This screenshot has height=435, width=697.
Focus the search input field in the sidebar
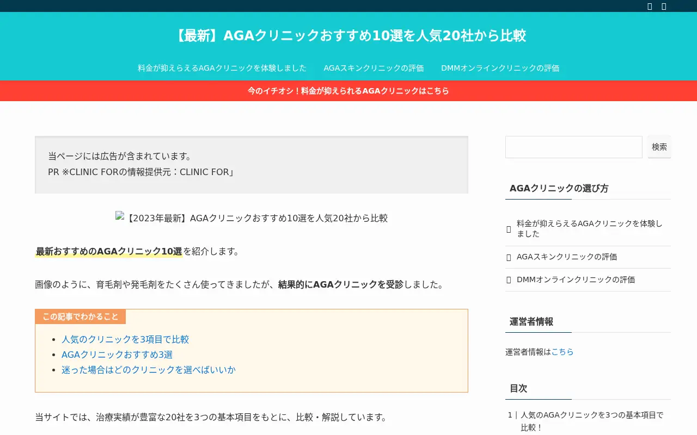pyautogui.click(x=574, y=147)
